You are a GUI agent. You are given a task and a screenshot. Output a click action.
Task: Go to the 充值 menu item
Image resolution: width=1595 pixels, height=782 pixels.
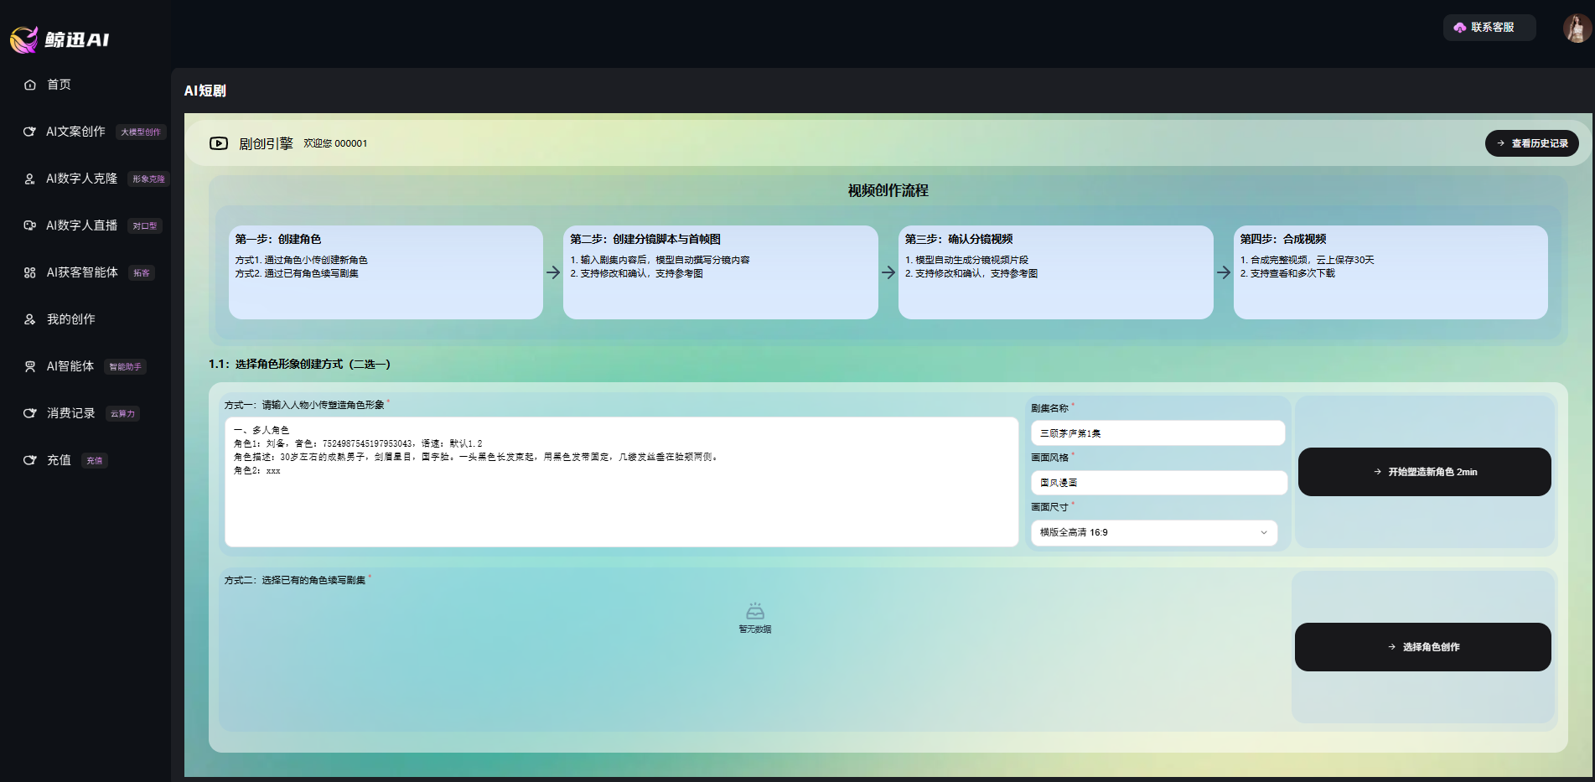pos(59,460)
